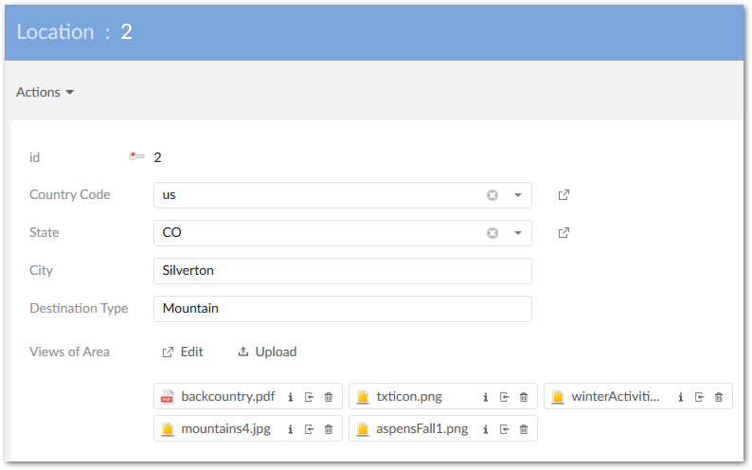Click the City field containing Silverton
This screenshot has width=752, height=470.
(342, 271)
